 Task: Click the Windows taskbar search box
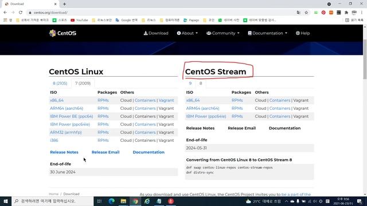[x=52, y=201]
